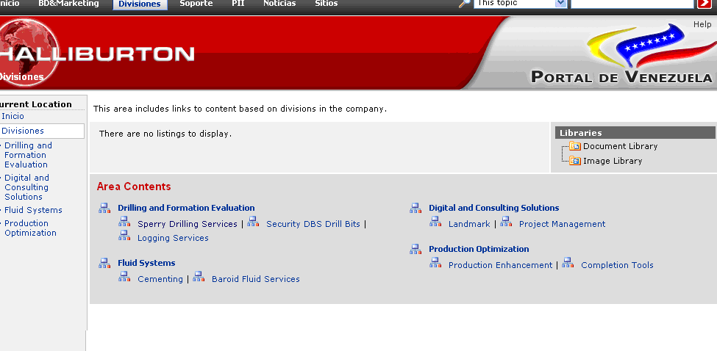Image resolution: width=717 pixels, height=351 pixels.
Task: Open the Document Library link
Action: [621, 146]
